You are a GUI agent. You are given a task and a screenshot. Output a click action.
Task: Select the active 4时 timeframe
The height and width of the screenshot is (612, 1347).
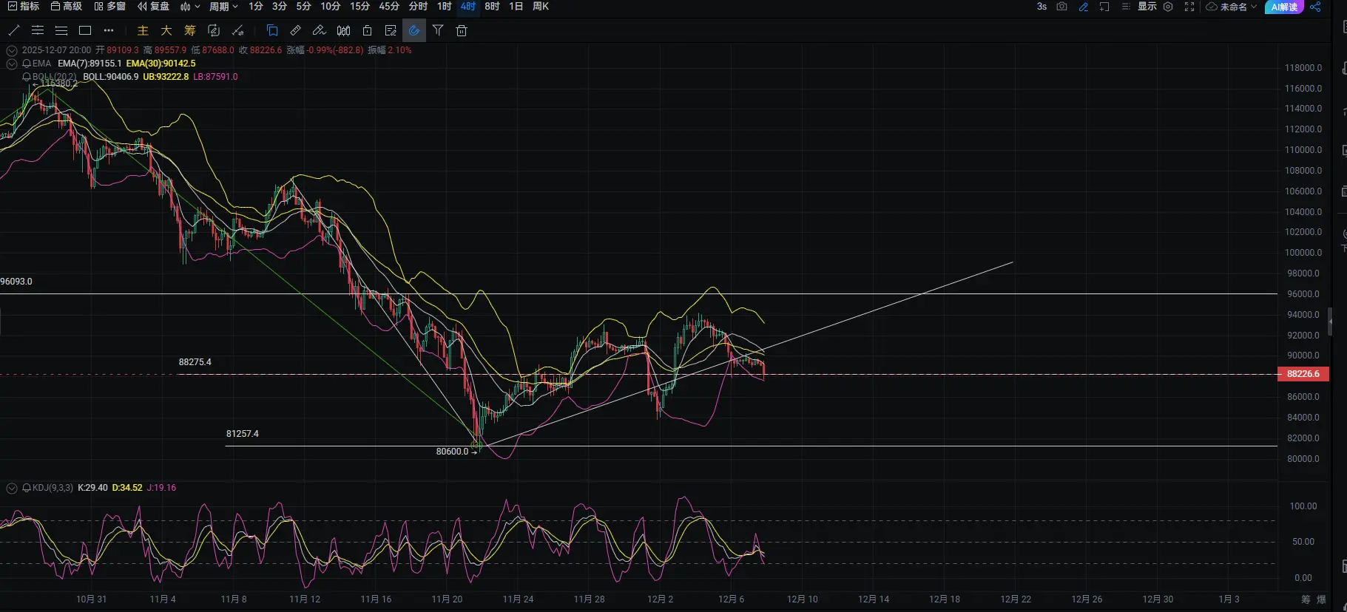[468, 7]
